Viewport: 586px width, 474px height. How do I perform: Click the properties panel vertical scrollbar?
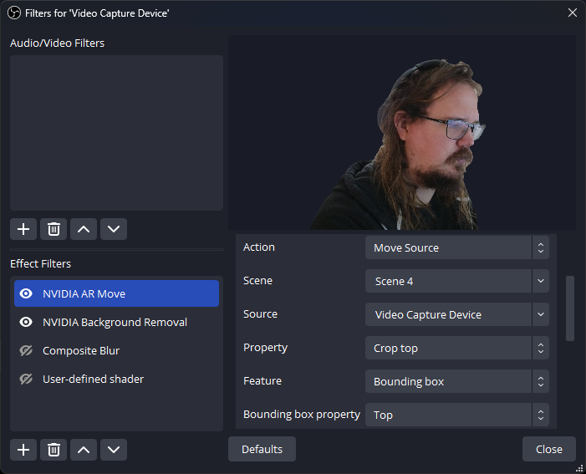570,308
